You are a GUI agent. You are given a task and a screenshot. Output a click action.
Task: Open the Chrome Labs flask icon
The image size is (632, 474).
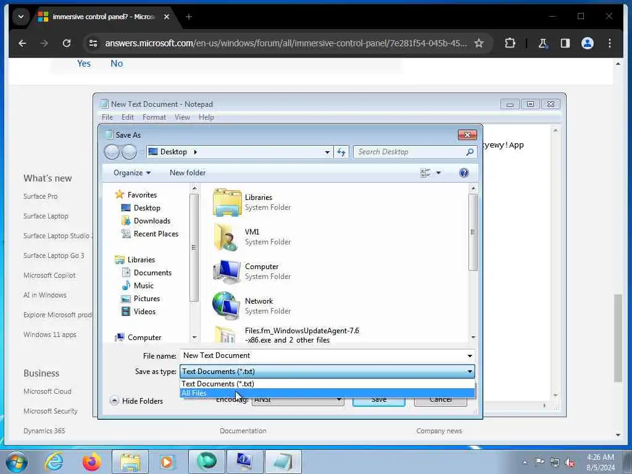(x=543, y=43)
